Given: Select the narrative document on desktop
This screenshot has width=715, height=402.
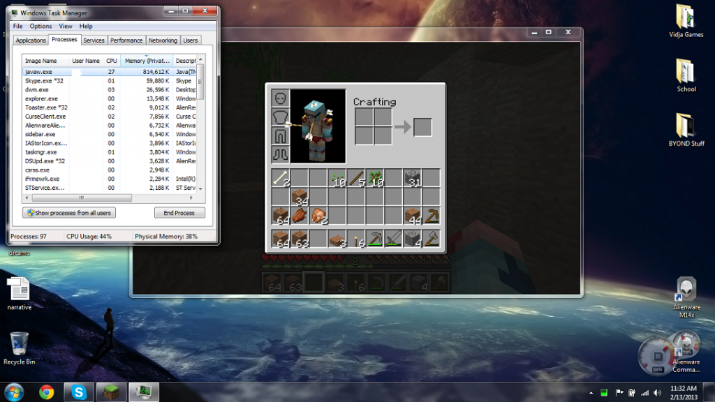Looking at the screenshot, I should pyautogui.click(x=19, y=294).
